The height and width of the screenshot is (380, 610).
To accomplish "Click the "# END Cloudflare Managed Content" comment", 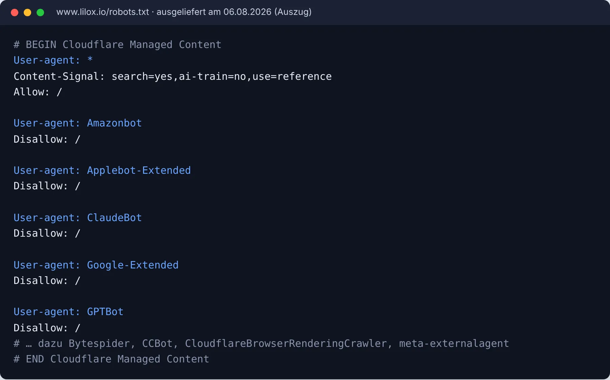I will click(111, 359).
